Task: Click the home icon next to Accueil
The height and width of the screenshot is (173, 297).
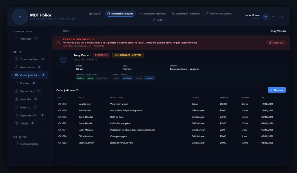Action: click(x=90, y=13)
